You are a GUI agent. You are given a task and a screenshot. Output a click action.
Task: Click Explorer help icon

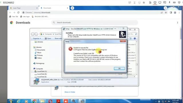[x=135, y=38]
